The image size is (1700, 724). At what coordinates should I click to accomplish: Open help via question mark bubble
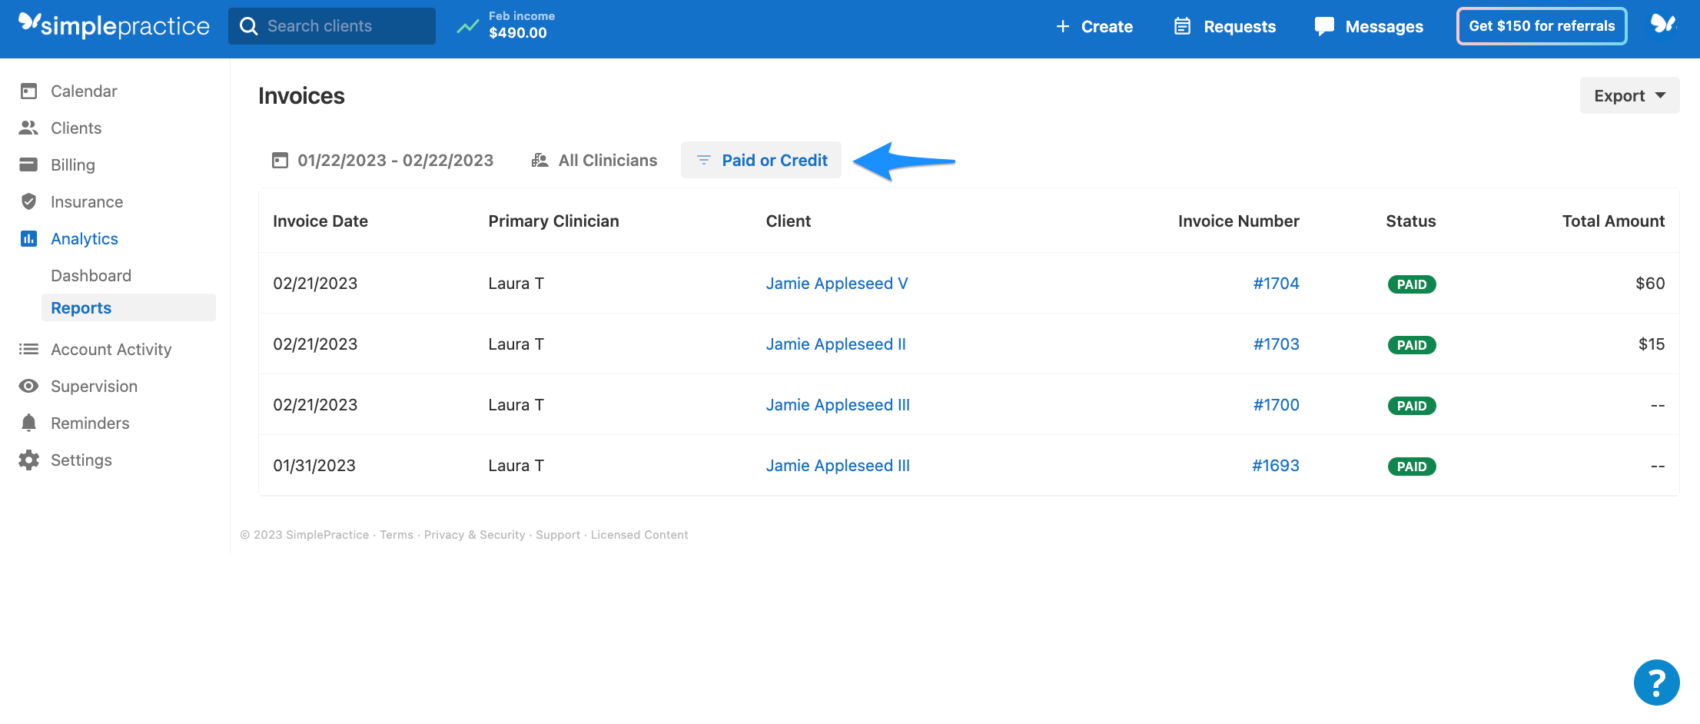[x=1656, y=682]
